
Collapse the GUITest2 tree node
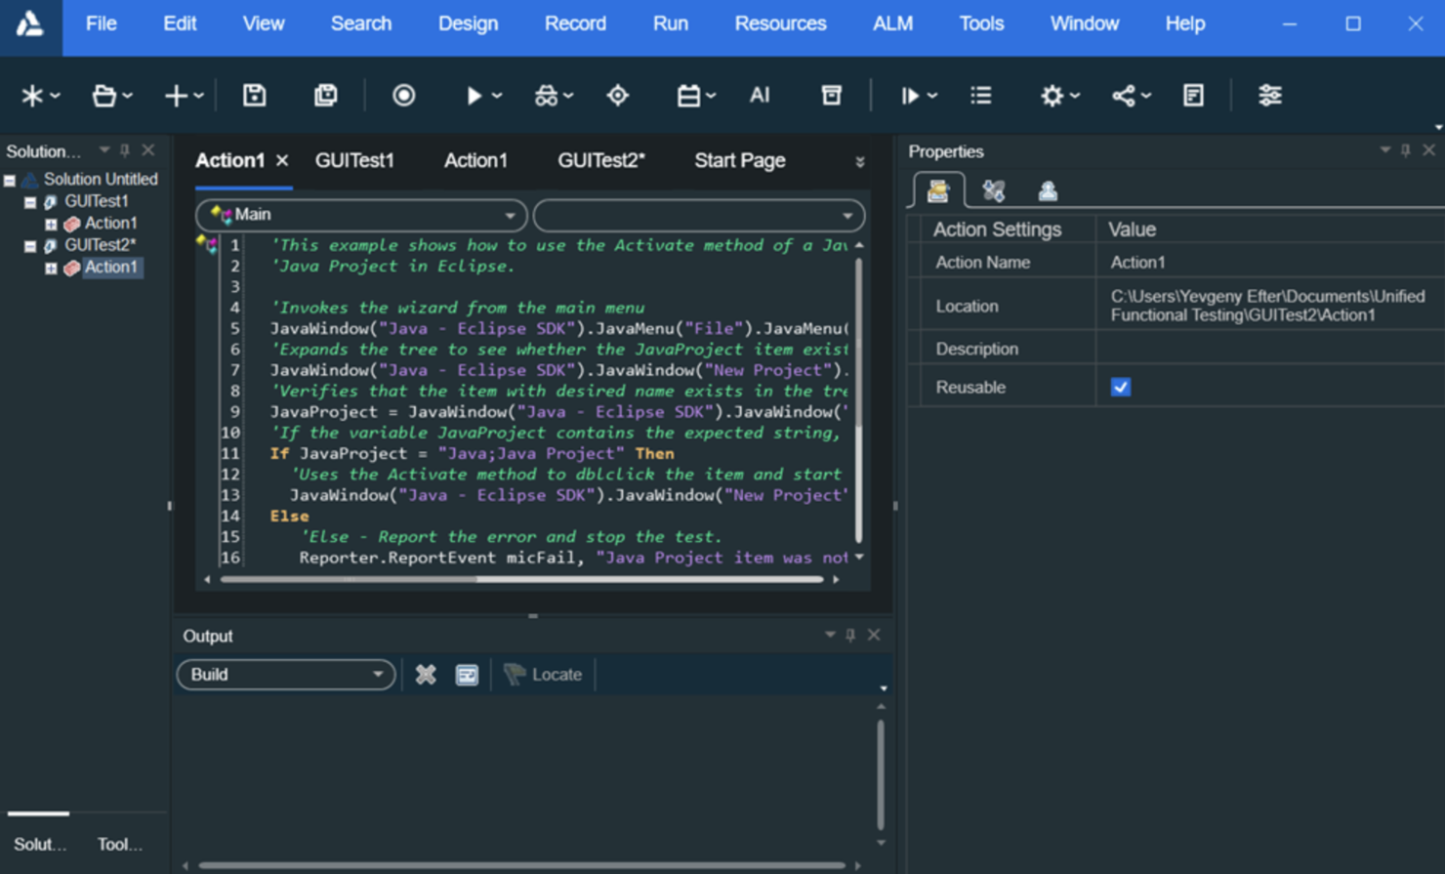click(30, 245)
